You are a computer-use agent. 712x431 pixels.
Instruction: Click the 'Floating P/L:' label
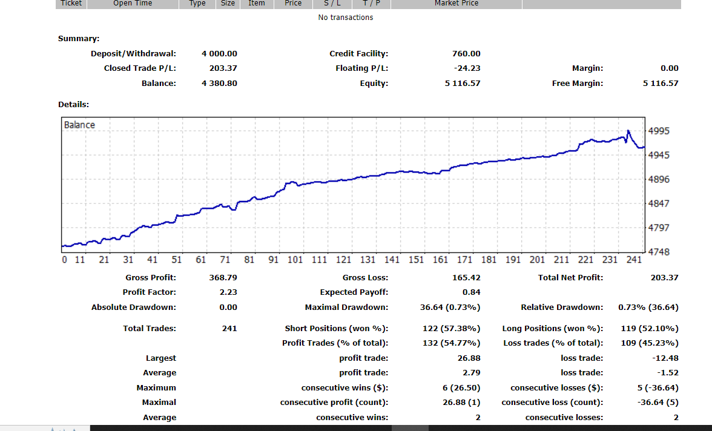362,68
